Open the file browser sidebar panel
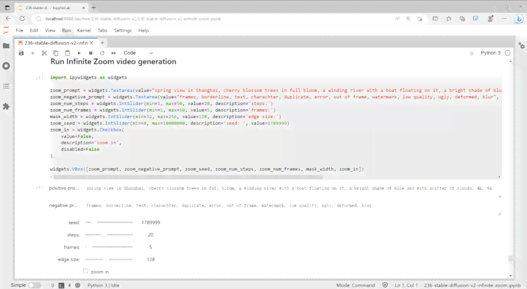The height and width of the screenshot is (289, 527). pos(6,46)
